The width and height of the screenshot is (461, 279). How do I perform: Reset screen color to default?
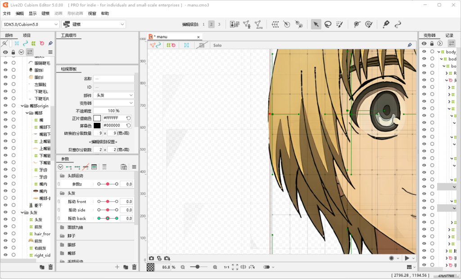pos(128,126)
